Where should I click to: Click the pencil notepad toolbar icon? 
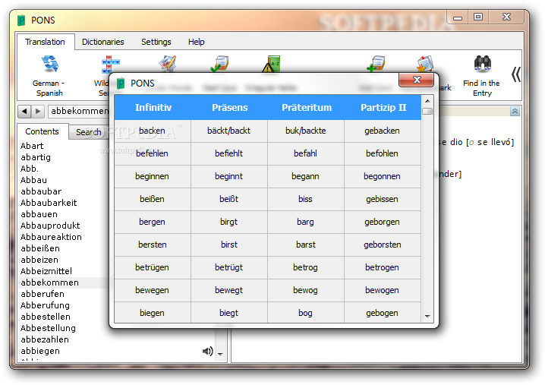tap(168, 64)
